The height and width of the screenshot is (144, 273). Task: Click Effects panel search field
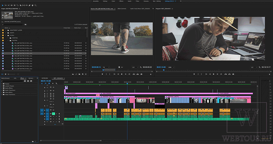pos(12,81)
